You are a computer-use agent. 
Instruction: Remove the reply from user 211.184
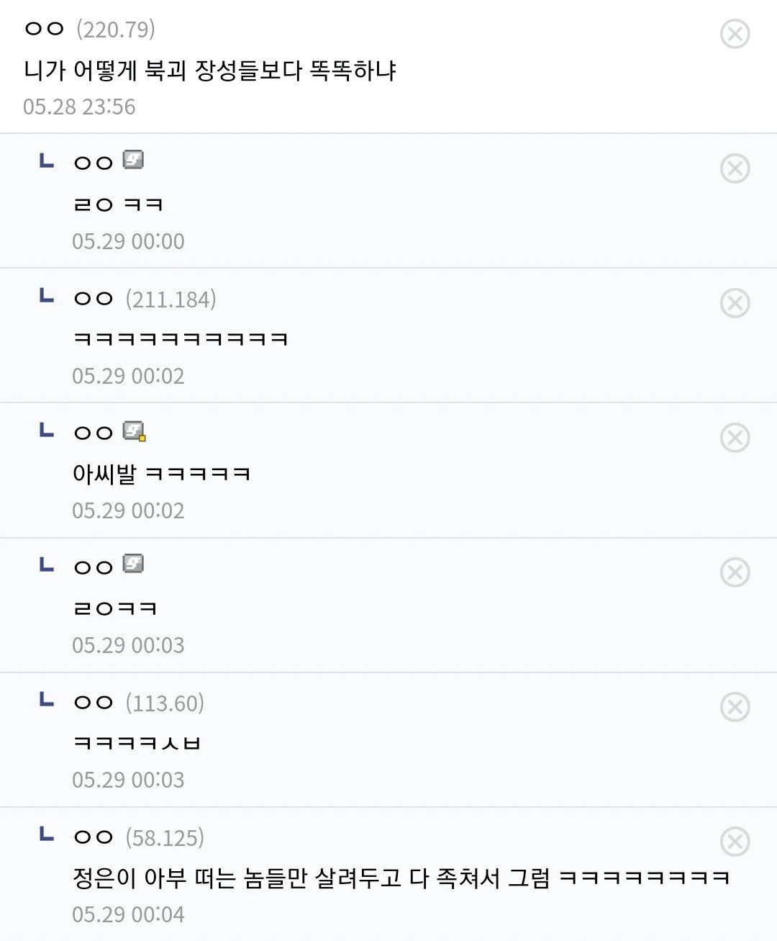coord(735,303)
